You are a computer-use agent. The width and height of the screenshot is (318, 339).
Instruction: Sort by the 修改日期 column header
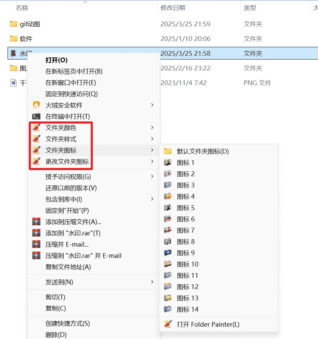pyautogui.click(x=173, y=8)
